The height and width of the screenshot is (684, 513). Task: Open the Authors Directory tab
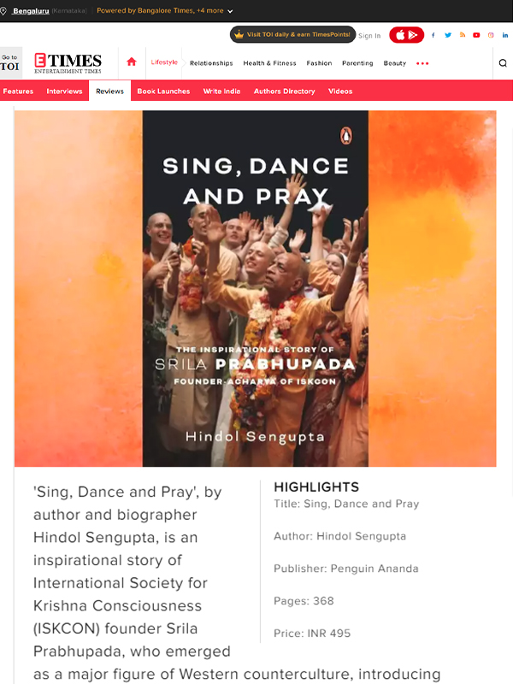(x=285, y=91)
